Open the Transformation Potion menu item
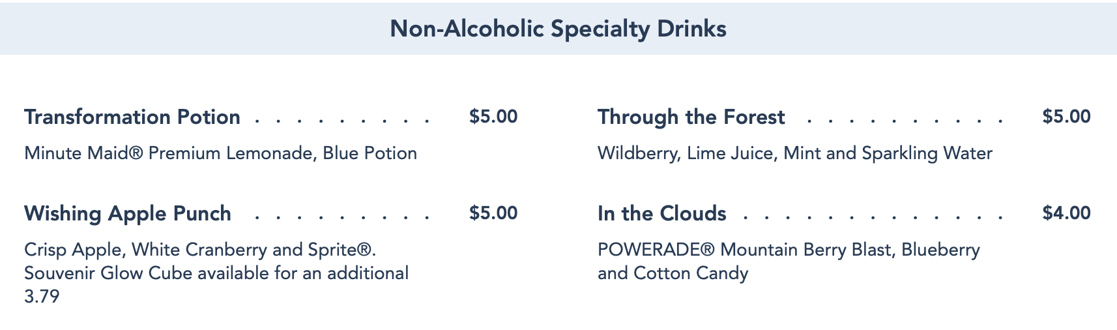 pos(132,117)
